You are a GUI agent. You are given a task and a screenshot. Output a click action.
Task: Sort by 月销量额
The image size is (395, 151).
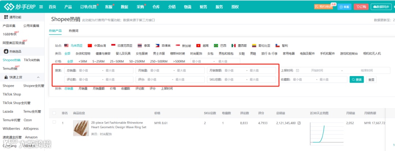[98, 88]
